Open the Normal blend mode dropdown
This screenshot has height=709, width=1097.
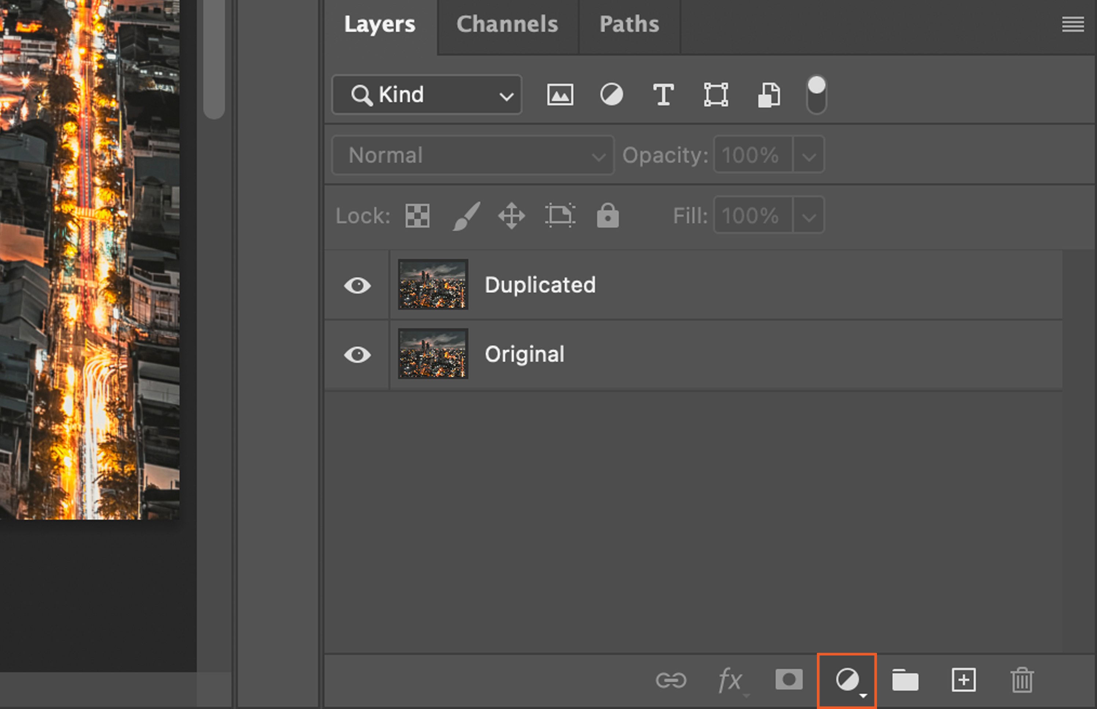tap(473, 155)
